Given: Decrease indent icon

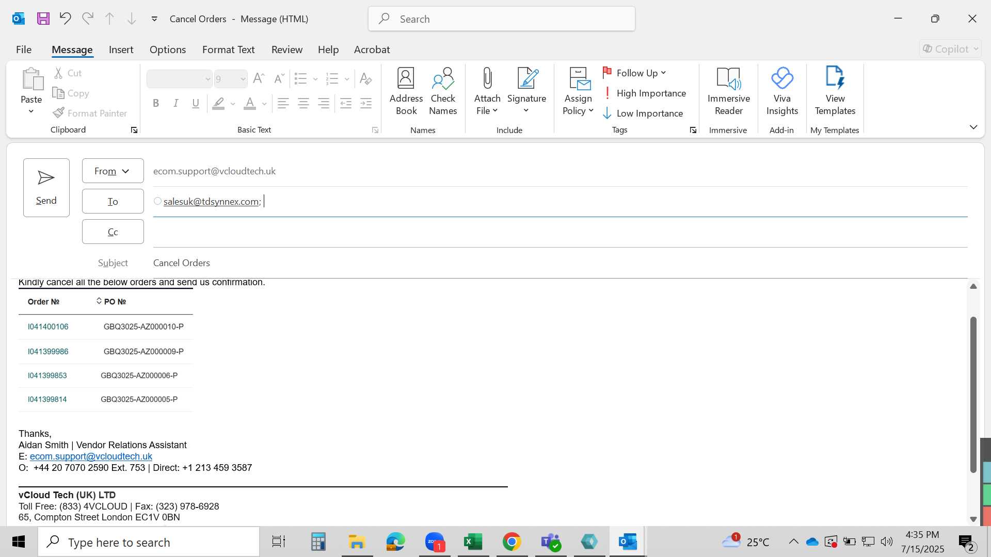Looking at the screenshot, I should point(346,103).
